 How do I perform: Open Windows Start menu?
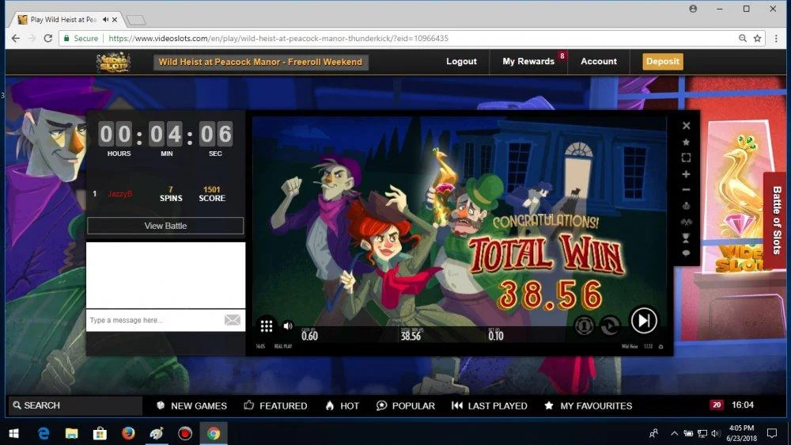point(13,433)
